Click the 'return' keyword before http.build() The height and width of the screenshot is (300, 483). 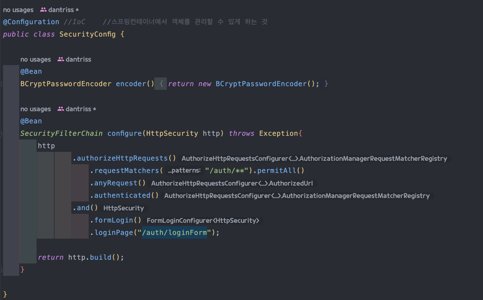(x=51, y=258)
